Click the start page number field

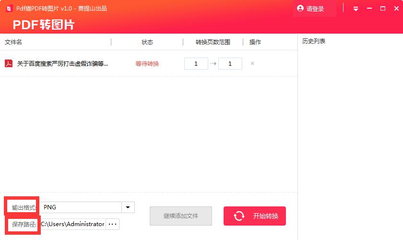coord(196,63)
